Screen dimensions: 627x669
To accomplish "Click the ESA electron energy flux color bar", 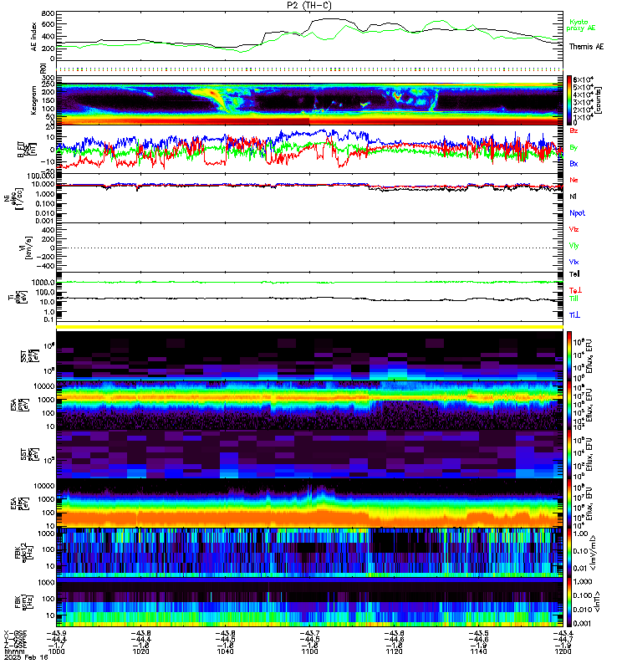I will coord(569,503).
